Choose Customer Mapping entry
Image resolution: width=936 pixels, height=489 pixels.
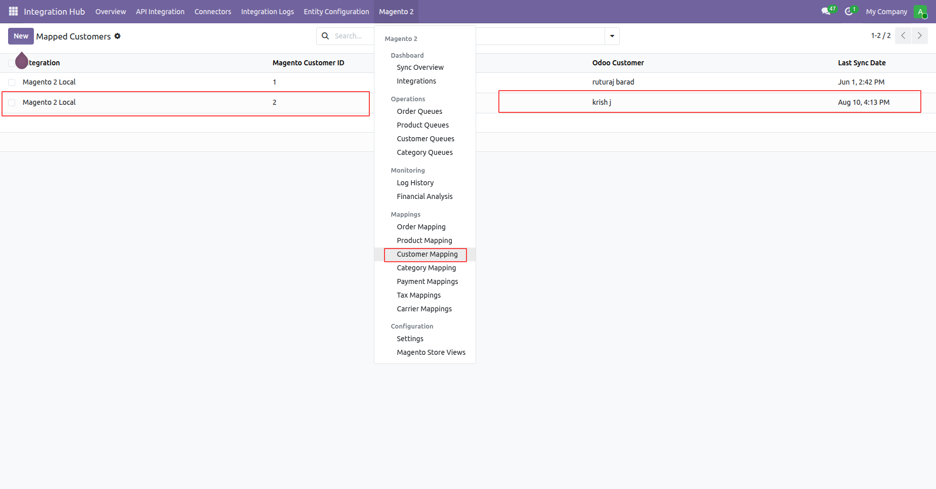425,254
